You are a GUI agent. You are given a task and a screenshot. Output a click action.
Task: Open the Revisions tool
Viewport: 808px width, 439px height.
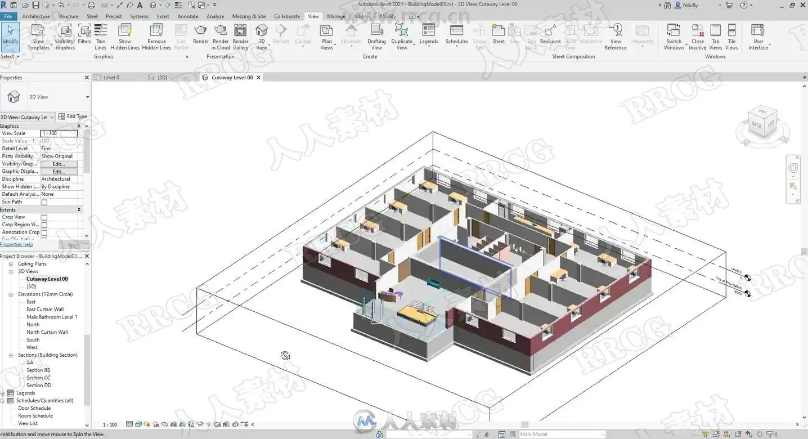[550, 34]
